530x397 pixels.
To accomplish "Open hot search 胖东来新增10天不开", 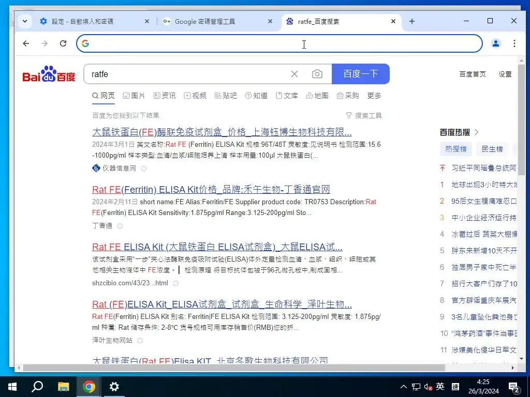I will click(x=484, y=251).
